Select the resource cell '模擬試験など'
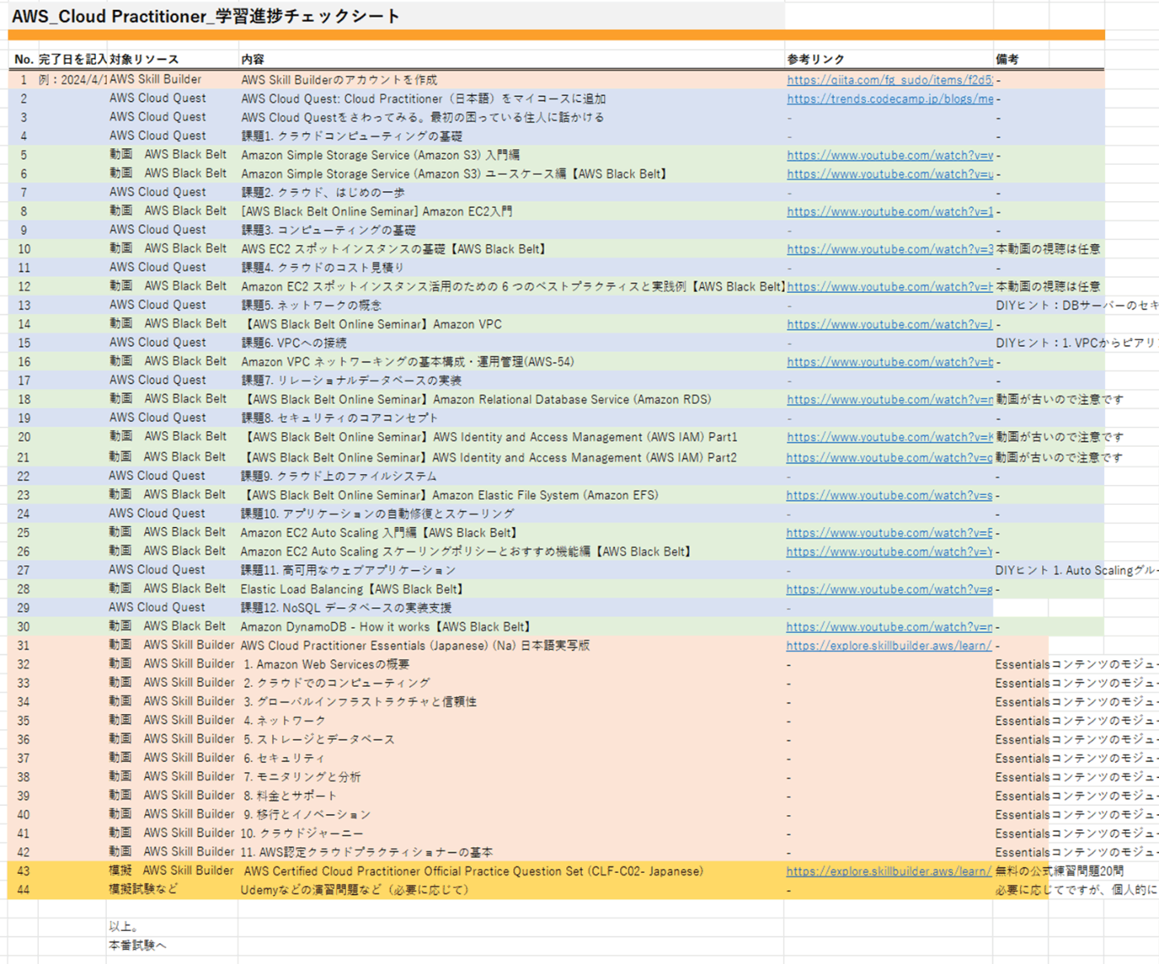Viewport: 1159px width, 964px height. pos(142,889)
